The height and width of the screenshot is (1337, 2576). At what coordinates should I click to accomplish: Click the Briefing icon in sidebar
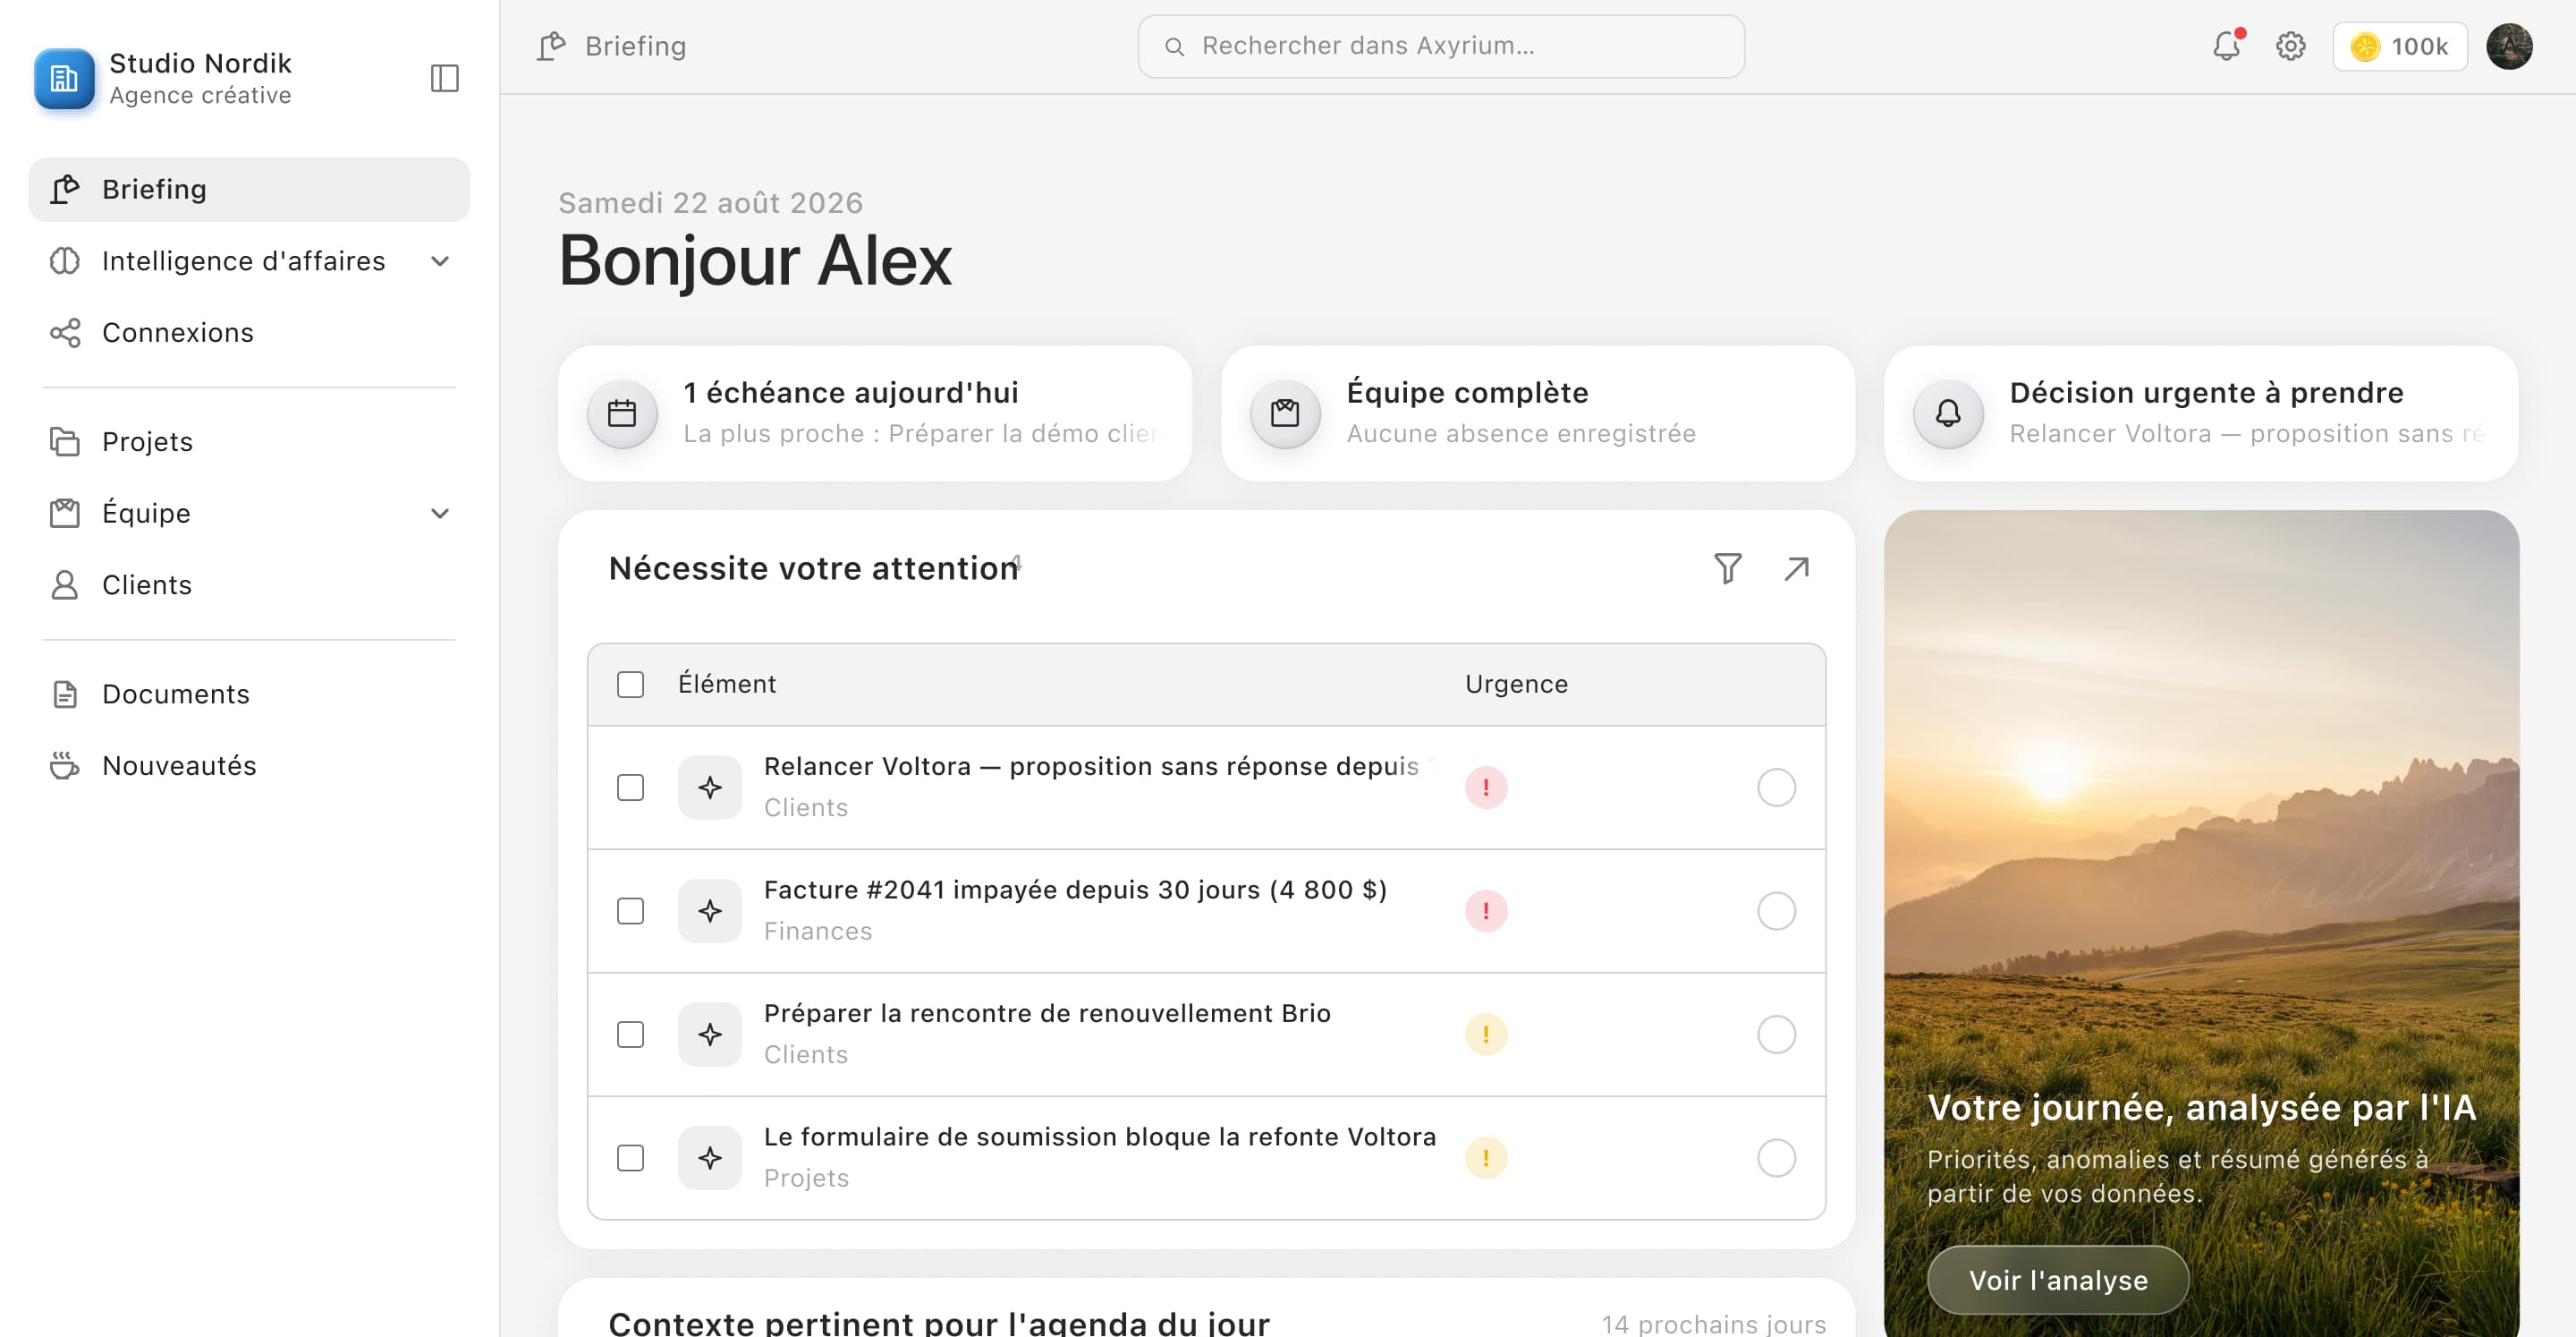65,189
